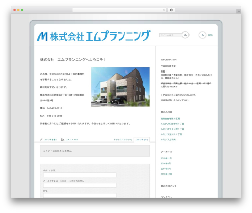Open the 2019年11月 archive link
This screenshot has height=213, width=252.
pos(166,158)
